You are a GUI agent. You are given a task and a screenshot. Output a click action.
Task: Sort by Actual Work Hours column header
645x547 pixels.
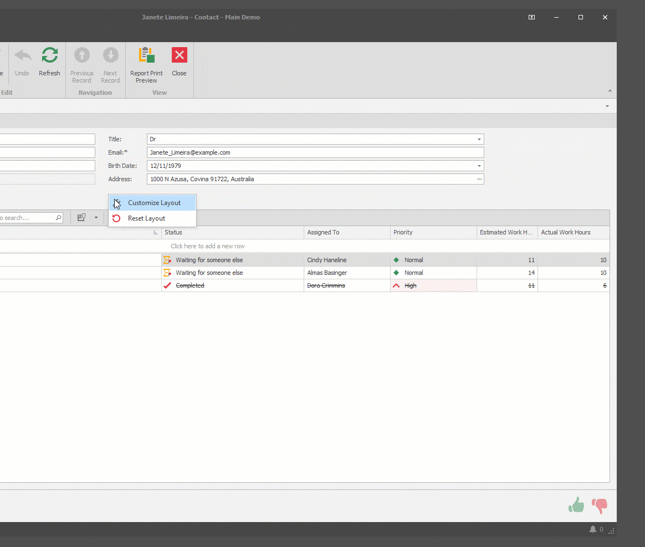(x=574, y=232)
